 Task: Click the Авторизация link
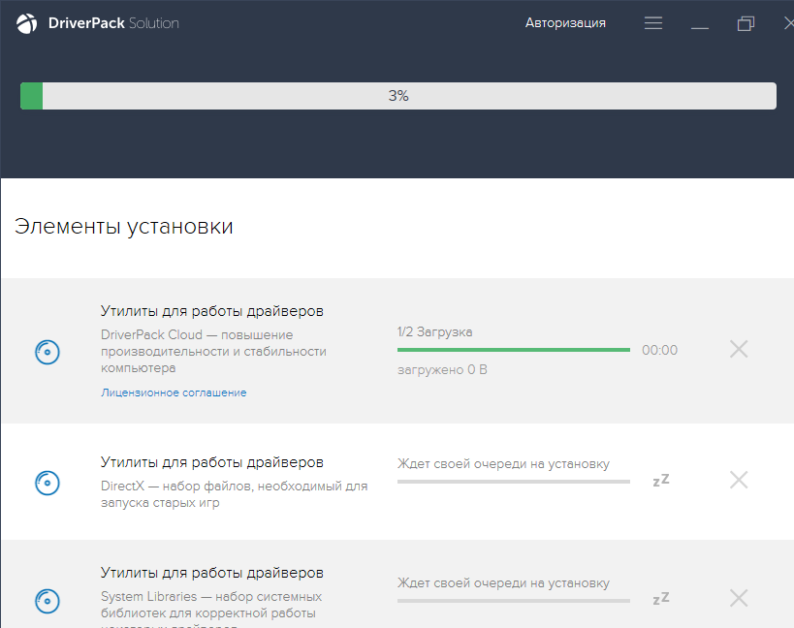[565, 23]
